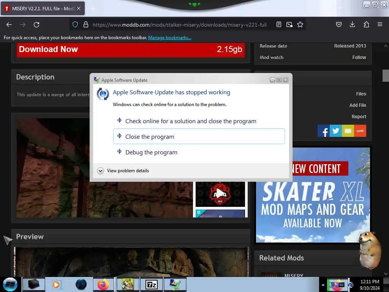Open the Skater XL advertisement banner
Viewport: 389px width, 292px height.
click(x=313, y=195)
